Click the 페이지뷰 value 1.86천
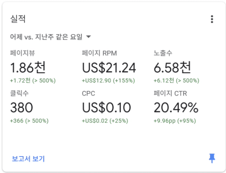Image resolution: width=226 pixels, height=173 pixels. tap(28, 67)
